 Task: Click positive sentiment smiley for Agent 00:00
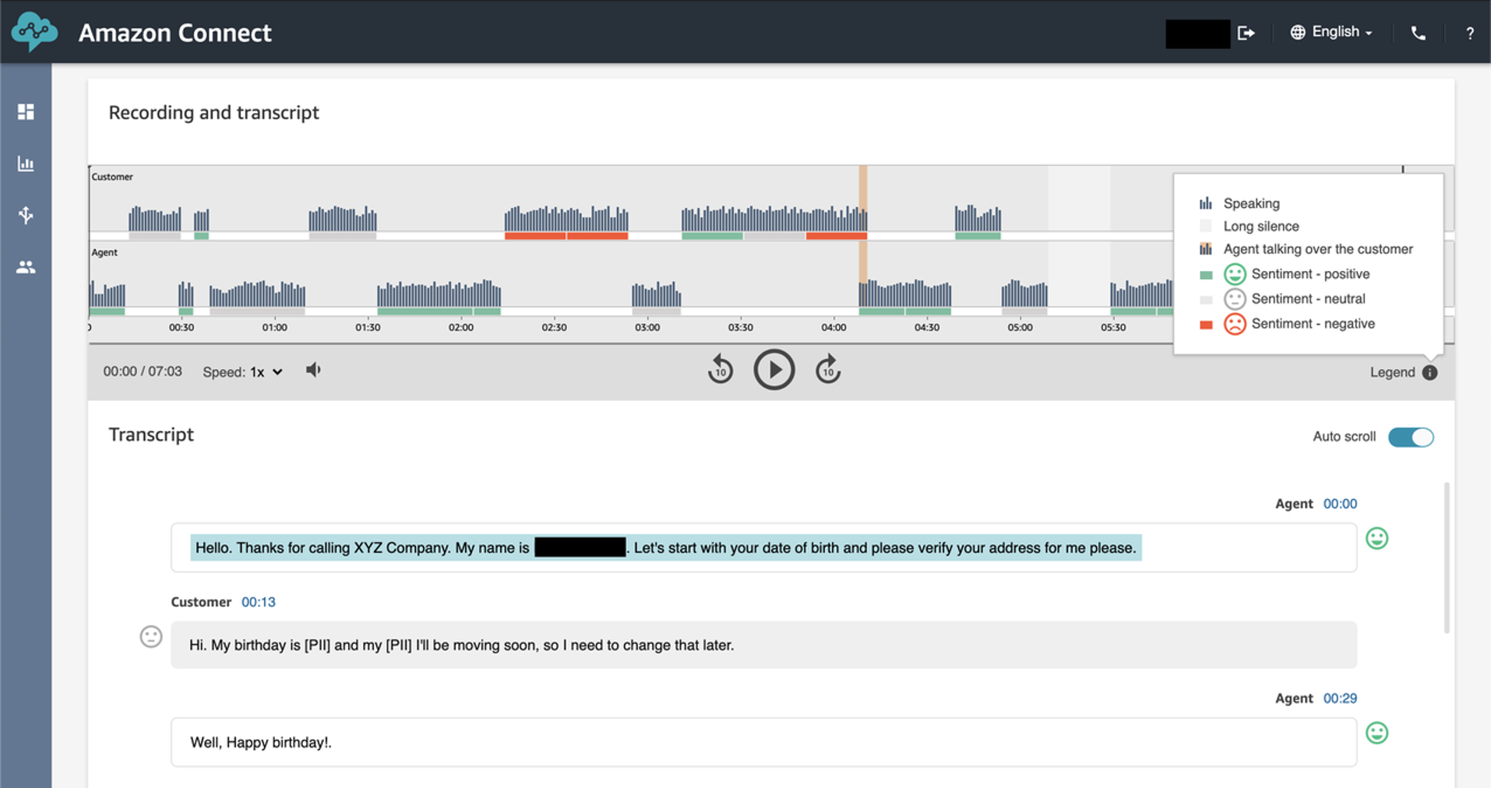click(x=1377, y=538)
